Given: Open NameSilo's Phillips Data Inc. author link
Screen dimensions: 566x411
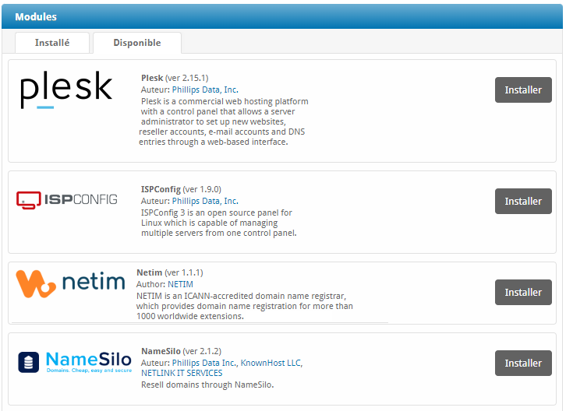Looking at the screenshot, I should [205, 363].
